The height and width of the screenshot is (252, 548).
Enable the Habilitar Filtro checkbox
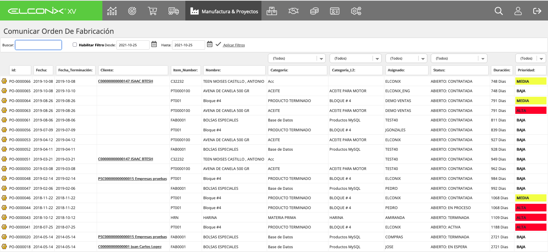[x=75, y=45]
